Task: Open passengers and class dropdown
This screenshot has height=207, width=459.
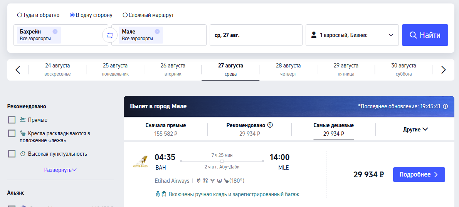Action: click(352, 35)
